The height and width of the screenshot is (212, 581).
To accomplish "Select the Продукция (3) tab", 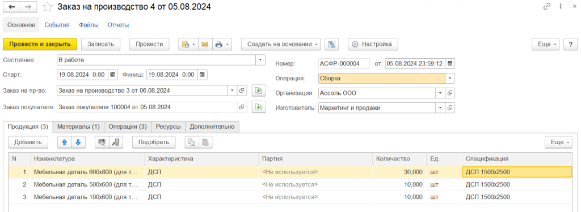I will (x=28, y=127).
